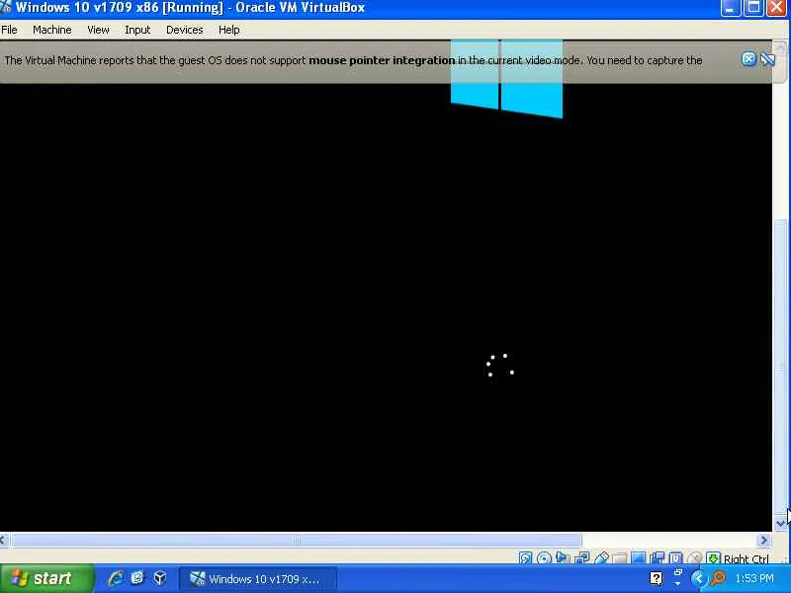Click the mouse integration status icon
This screenshot has height=593, width=791.
point(695,557)
